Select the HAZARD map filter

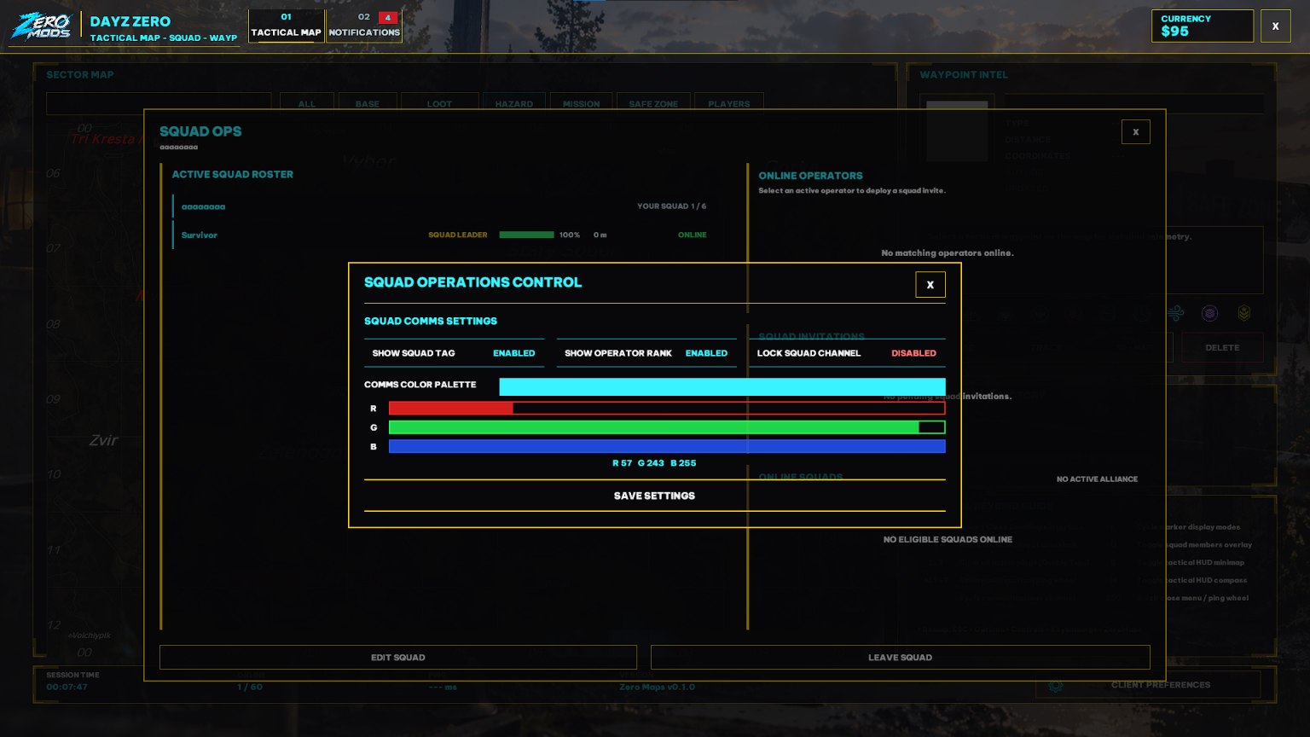[514, 103]
